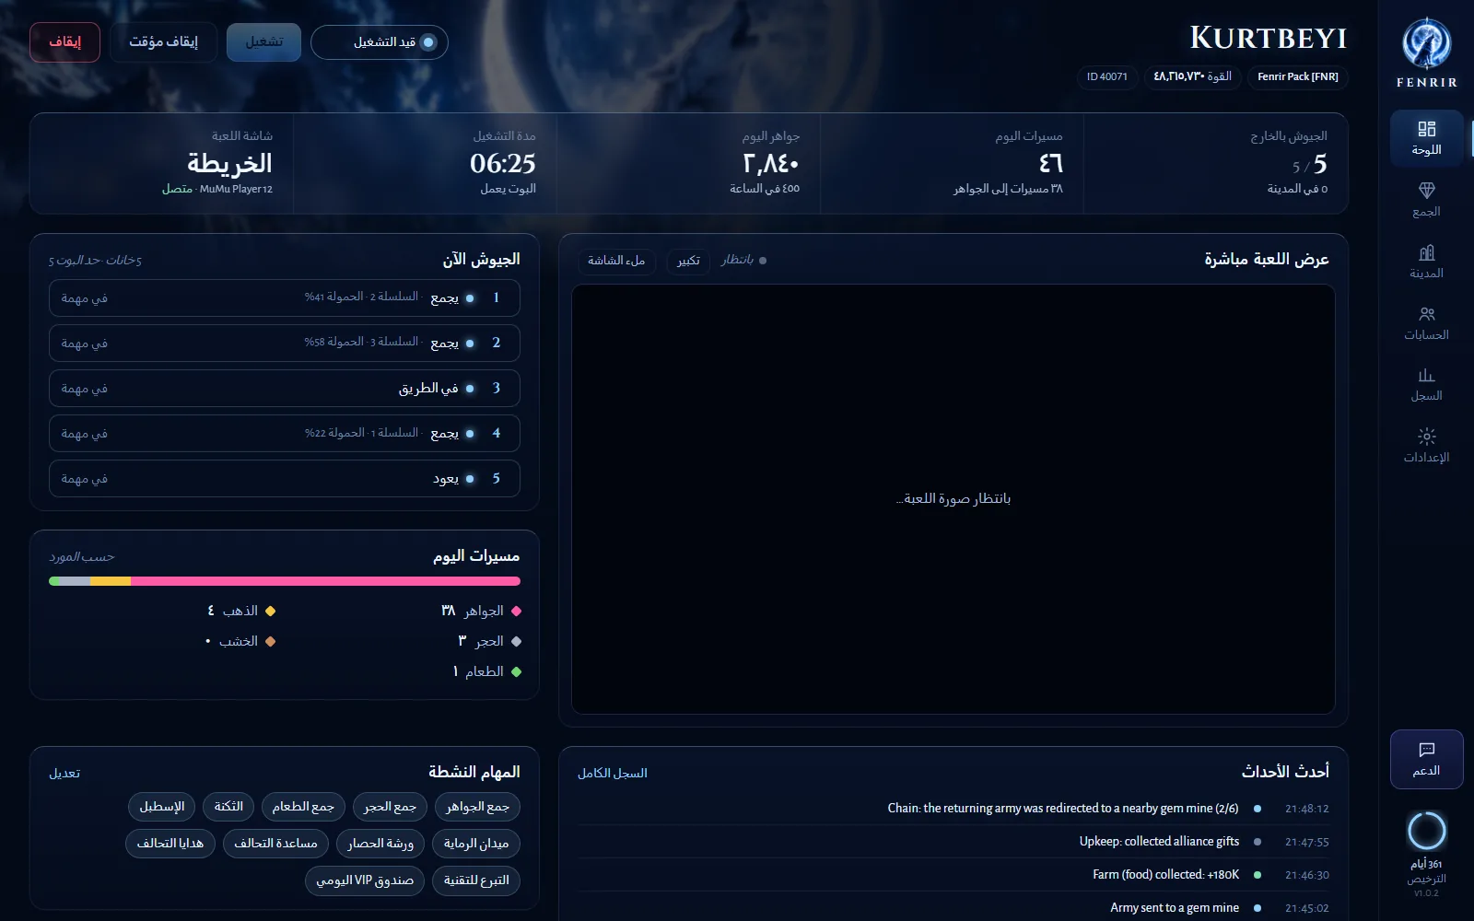Select army row 5 يعود
The width and height of the screenshot is (1474, 921).
click(x=285, y=479)
